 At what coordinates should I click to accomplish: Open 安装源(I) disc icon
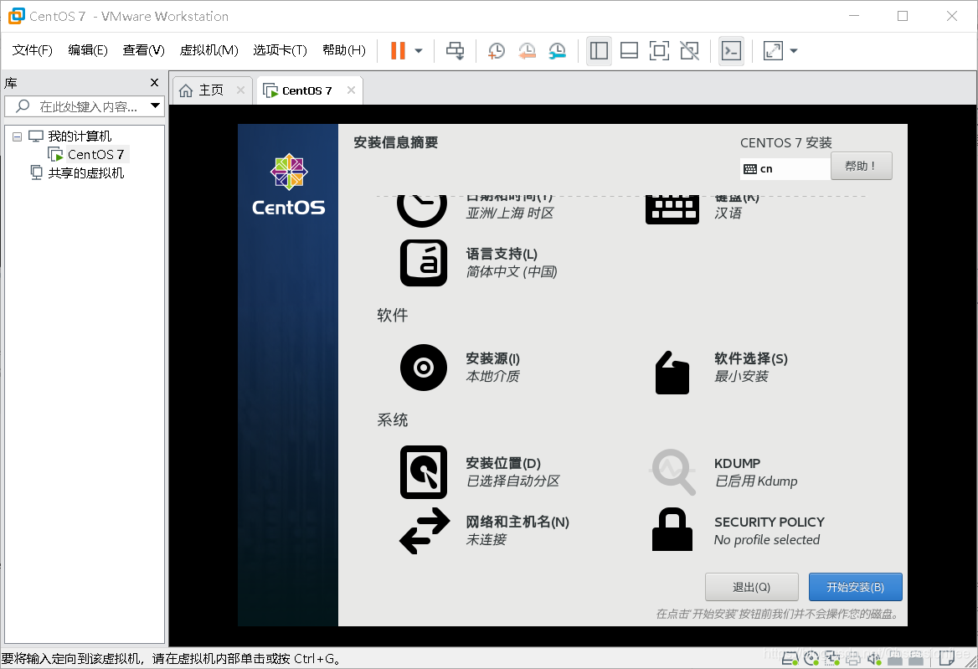[x=424, y=368]
